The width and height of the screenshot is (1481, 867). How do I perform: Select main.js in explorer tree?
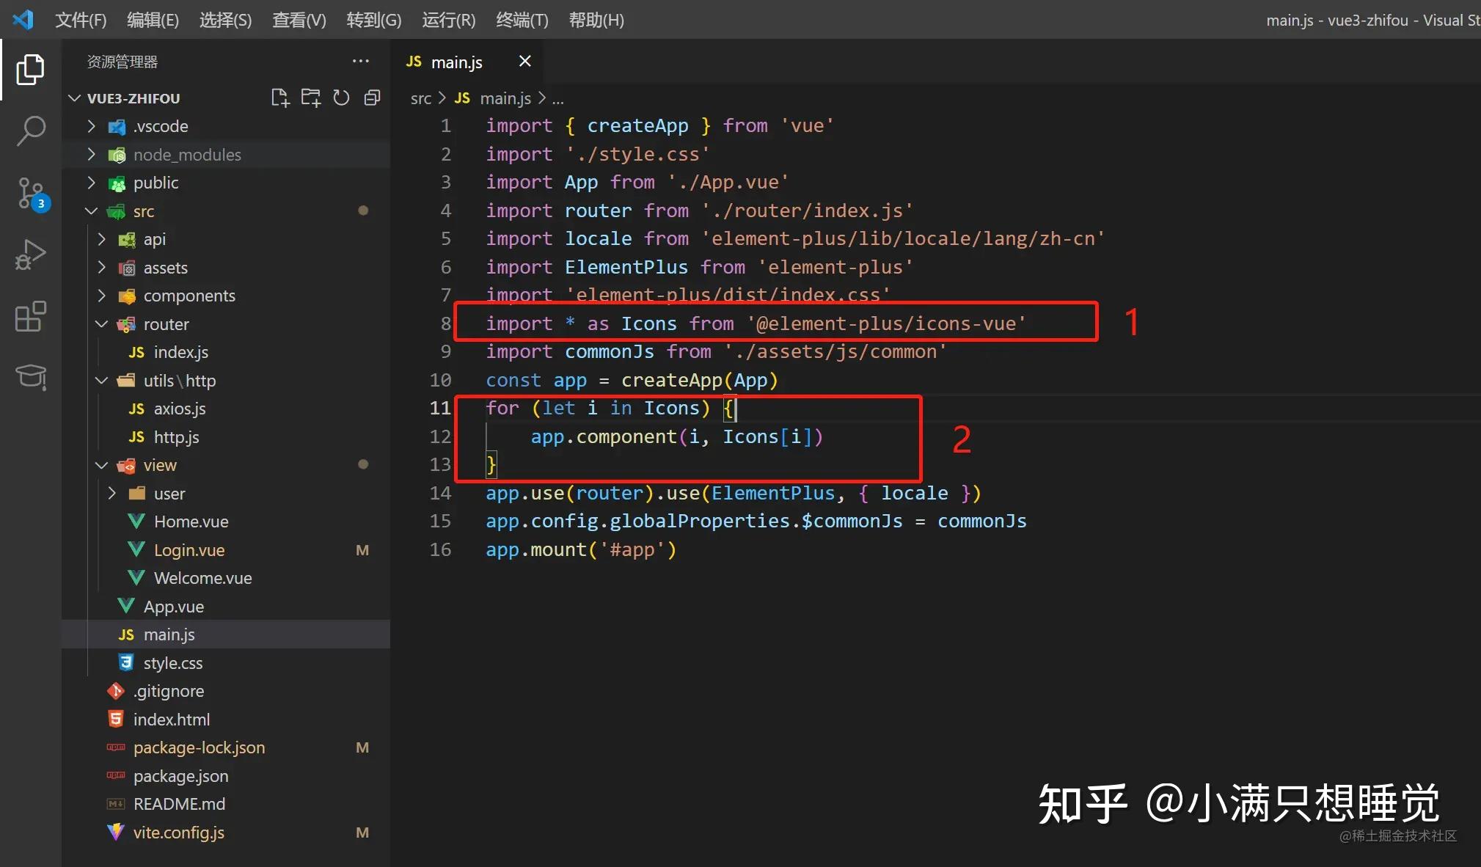[226, 634]
